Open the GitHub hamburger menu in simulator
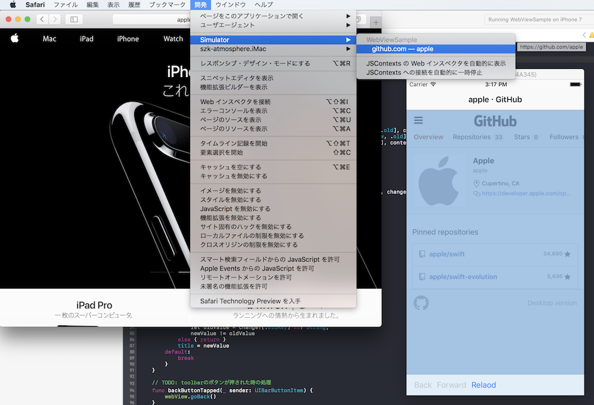Screen dimensions: 594x405 [418, 121]
